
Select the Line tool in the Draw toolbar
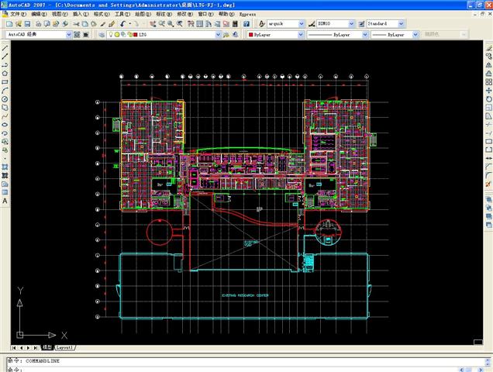tap(5, 48)
